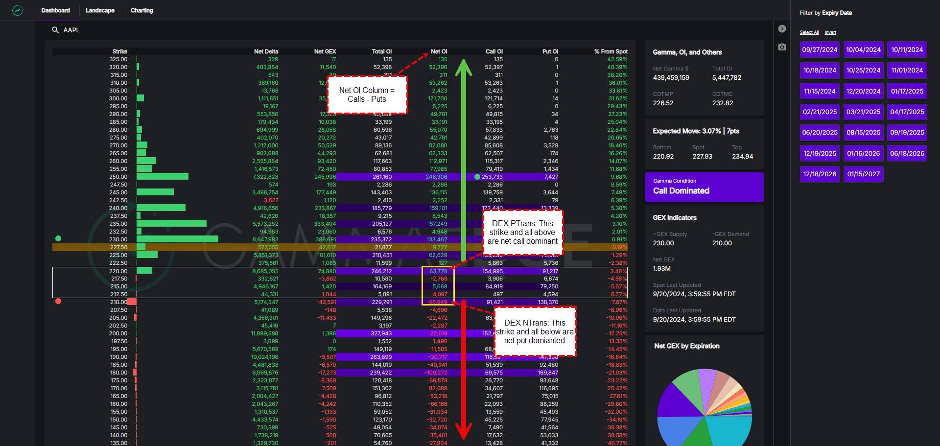
Task: Click the green Net Delta bar for strike 235.00
Action: coord(171,224)
